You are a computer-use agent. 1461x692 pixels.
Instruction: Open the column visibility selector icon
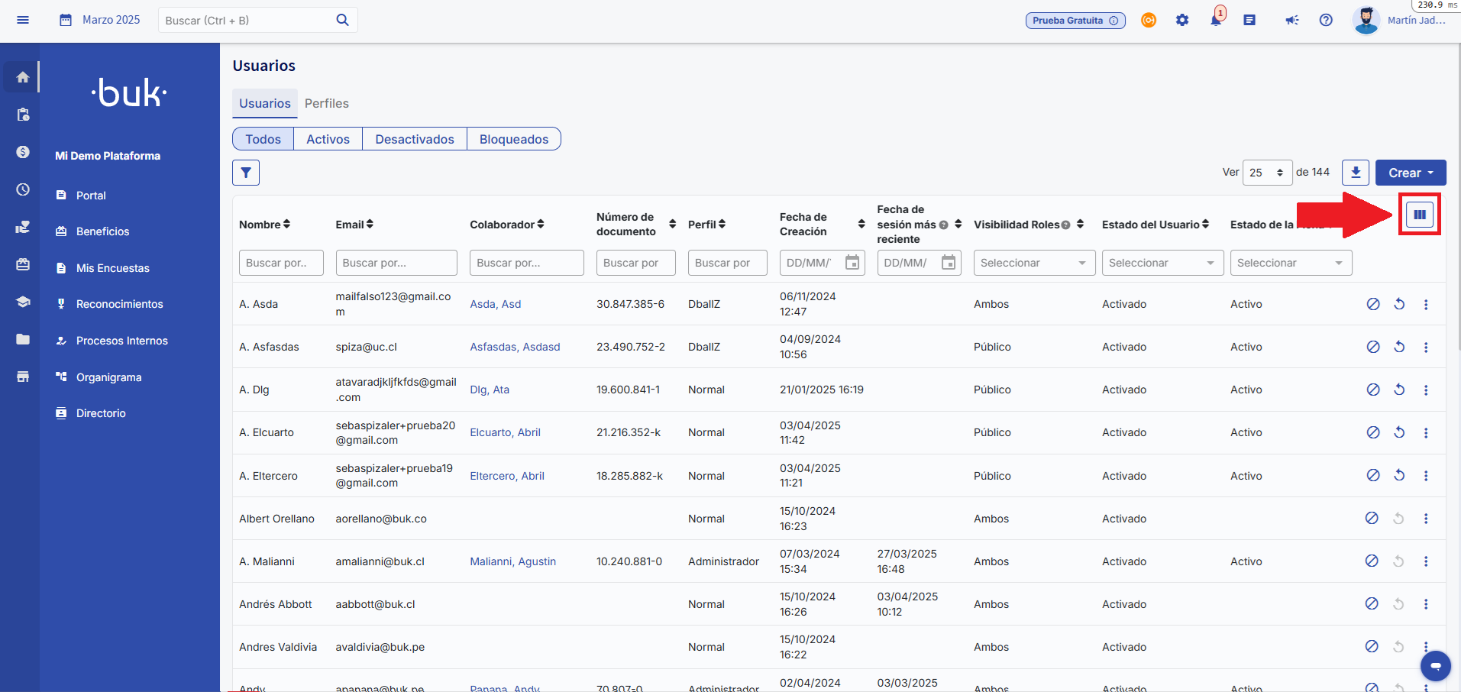coord(1419,215)
